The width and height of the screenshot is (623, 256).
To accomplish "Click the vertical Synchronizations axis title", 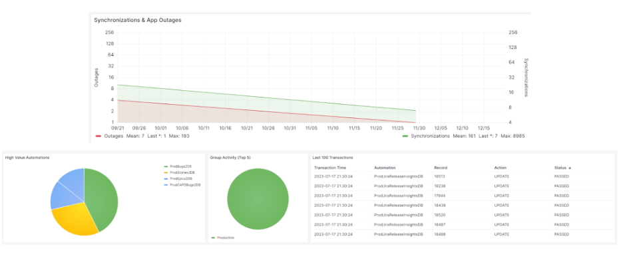I will coord(526,78).
